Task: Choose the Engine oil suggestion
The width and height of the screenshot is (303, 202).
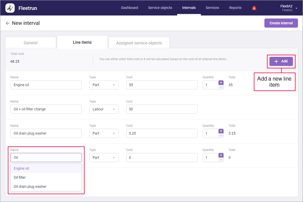Action: [x=21, y=168]
